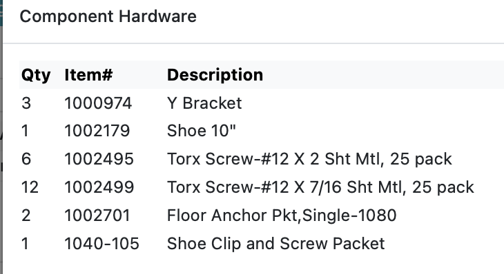Click item number 1002179
504x274 pixels.
[x=97, y=131]
